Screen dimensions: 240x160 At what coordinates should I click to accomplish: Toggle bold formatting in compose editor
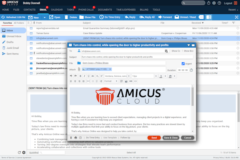(x=80, y=76)
